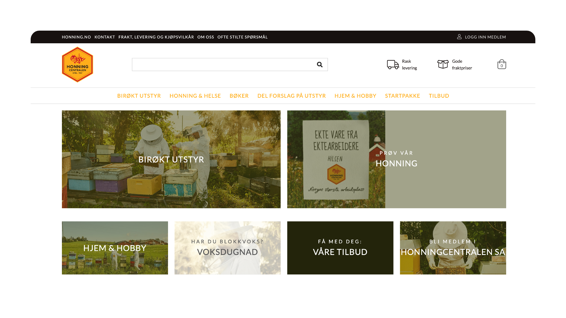The height and width of the screenshot is (318, 566).
Task: Click the user profile login icon
Action: click(459, 37)
